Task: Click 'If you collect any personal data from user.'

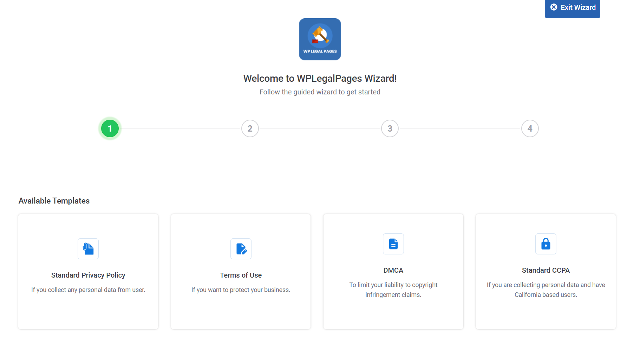Action: coord(88,290)
